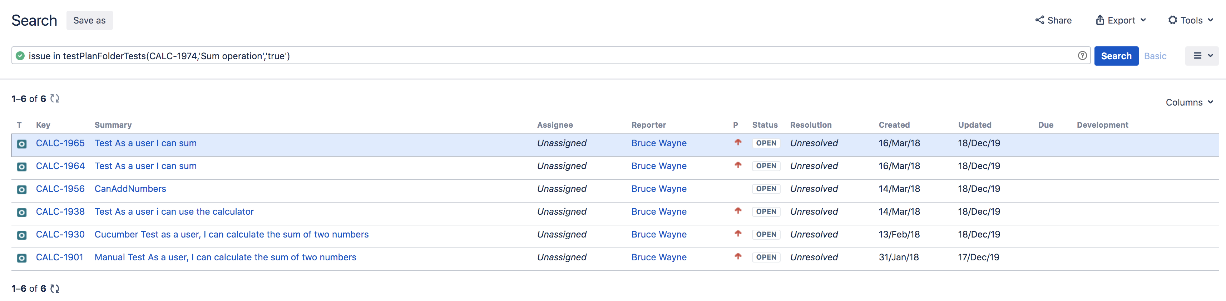Image resolution: width=1226 pixels, height=301 pixels.
Task: Open Bruce Wayne reporter link on CALC-1956
Action: point(659,188)
